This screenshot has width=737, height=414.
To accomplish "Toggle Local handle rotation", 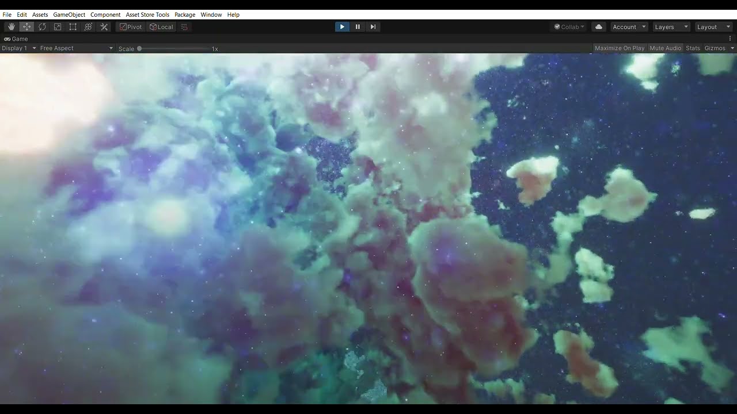I will coord(161,27).
